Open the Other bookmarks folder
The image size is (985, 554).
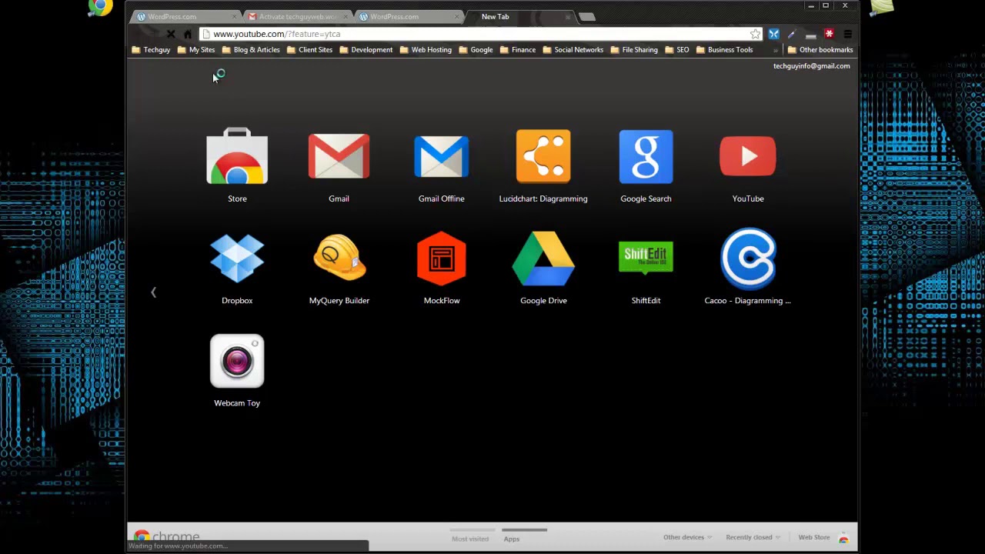[820, 50]
